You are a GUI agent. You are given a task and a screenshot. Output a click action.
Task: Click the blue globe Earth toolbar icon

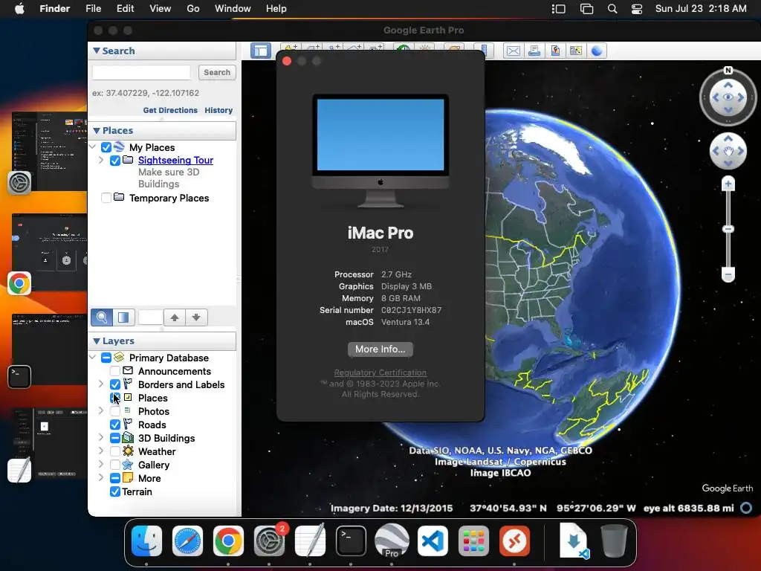[x=597, y=51]
